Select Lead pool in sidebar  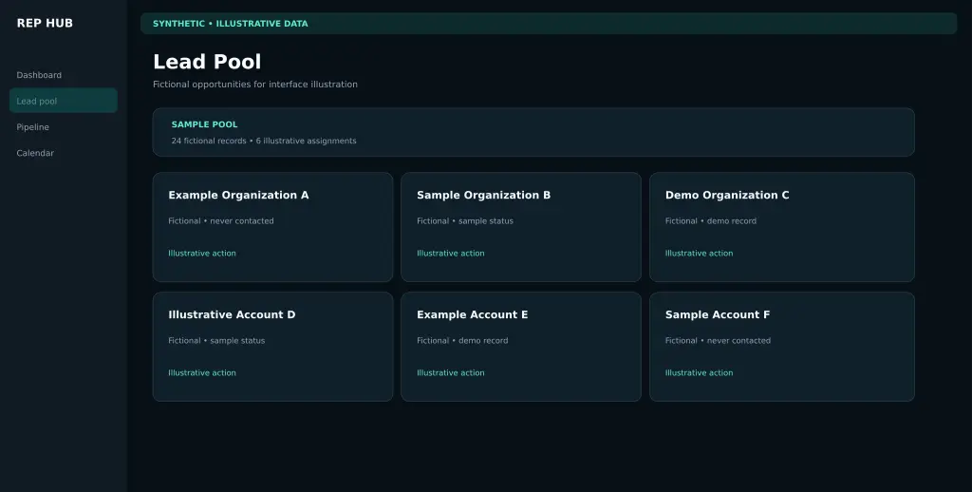64,101
